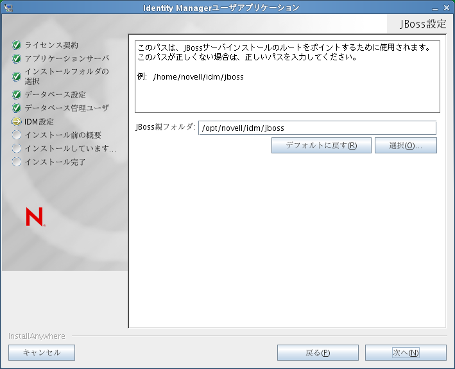Screen dimensions: 455x369
Task: Click the checkmark beside データベース管理ユーザ
Action: click(17, 108)
